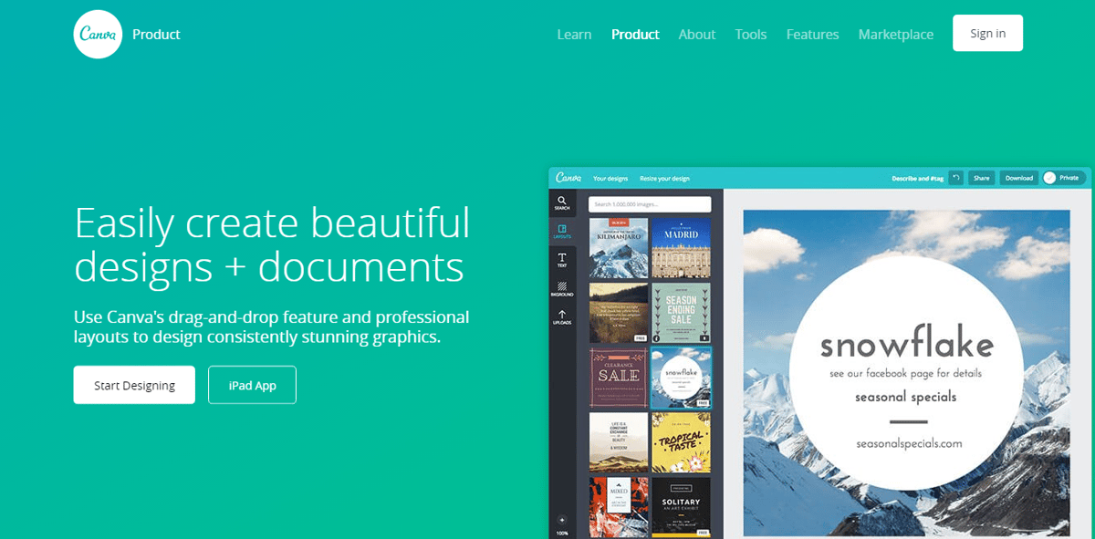
Task: Click the Download button in the editor
Action: [x=1018, y=178]
